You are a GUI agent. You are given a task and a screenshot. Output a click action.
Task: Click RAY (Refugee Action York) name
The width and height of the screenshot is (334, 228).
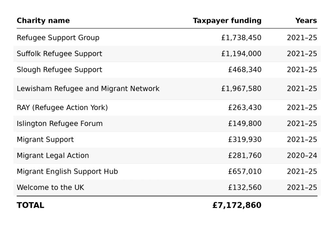(62, 107)
